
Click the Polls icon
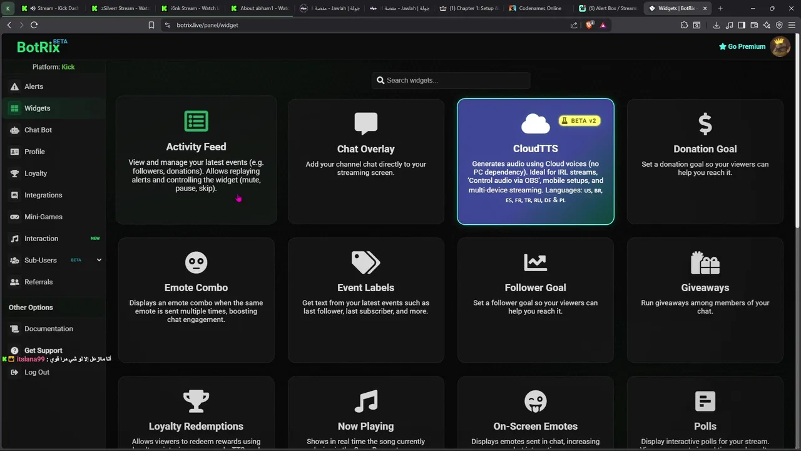705,402
